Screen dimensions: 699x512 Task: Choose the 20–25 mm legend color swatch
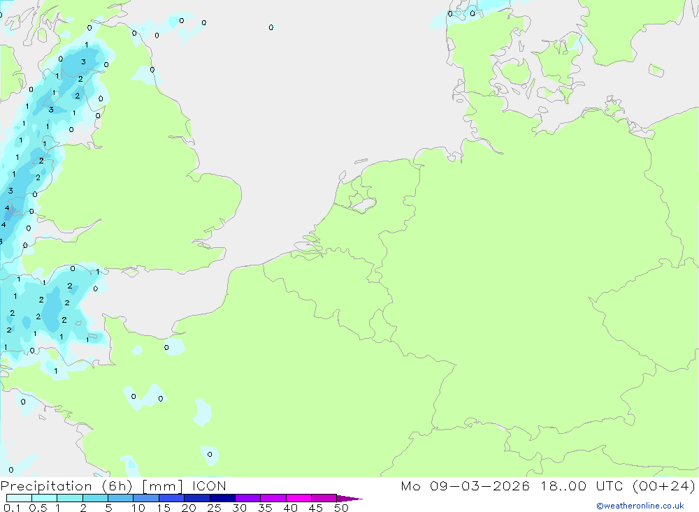(x=197, y=498)
